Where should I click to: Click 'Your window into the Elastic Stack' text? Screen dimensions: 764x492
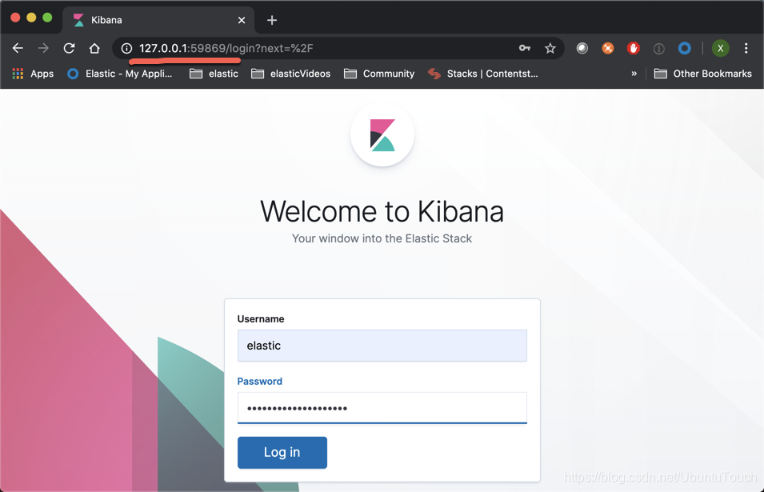coord(382,238)
